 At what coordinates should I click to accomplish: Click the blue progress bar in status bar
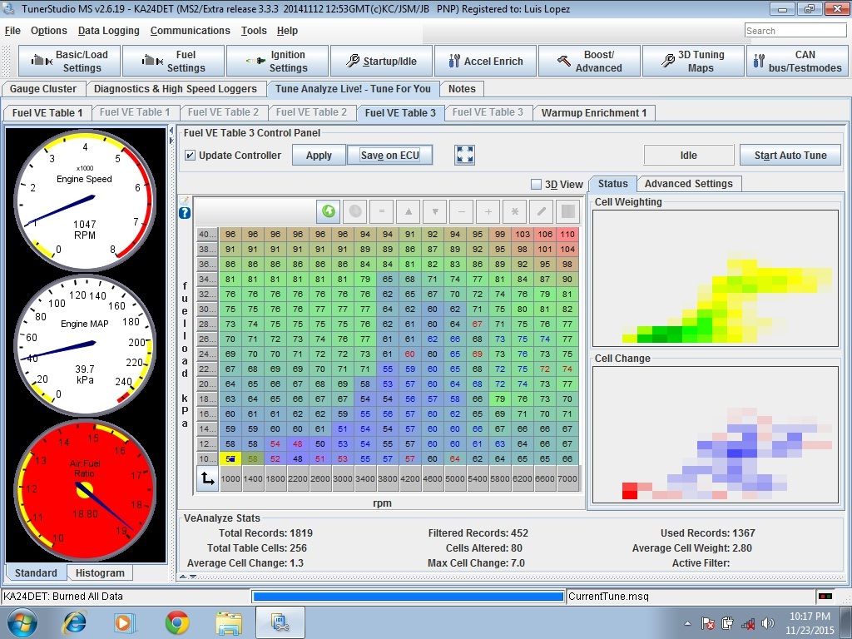click(x=409, y=597)
